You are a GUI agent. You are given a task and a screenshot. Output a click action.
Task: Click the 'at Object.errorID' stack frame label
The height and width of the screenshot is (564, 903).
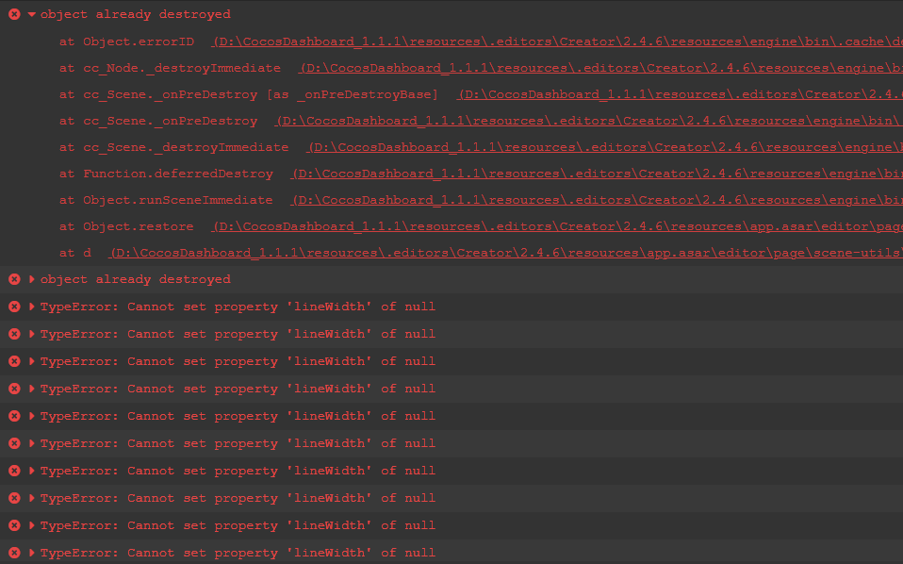tap(126, 41)
